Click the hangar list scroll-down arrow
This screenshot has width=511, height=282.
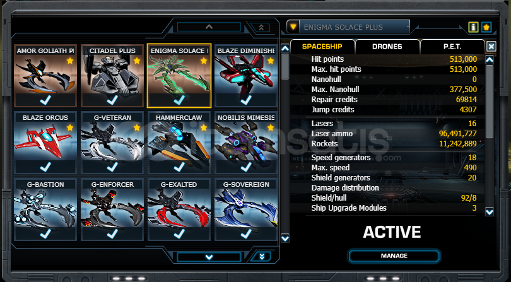285,238
